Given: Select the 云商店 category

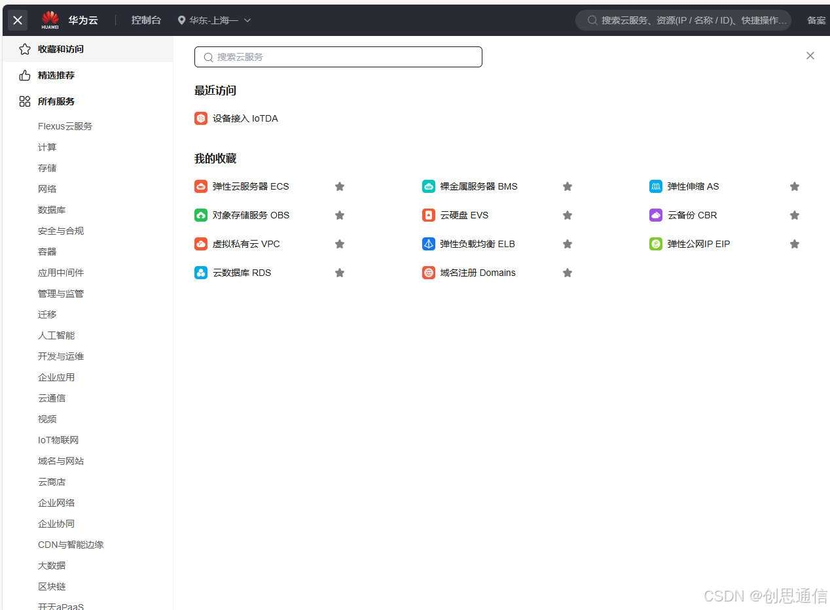Looking at the screenshot, I should (x=52, y=482).
